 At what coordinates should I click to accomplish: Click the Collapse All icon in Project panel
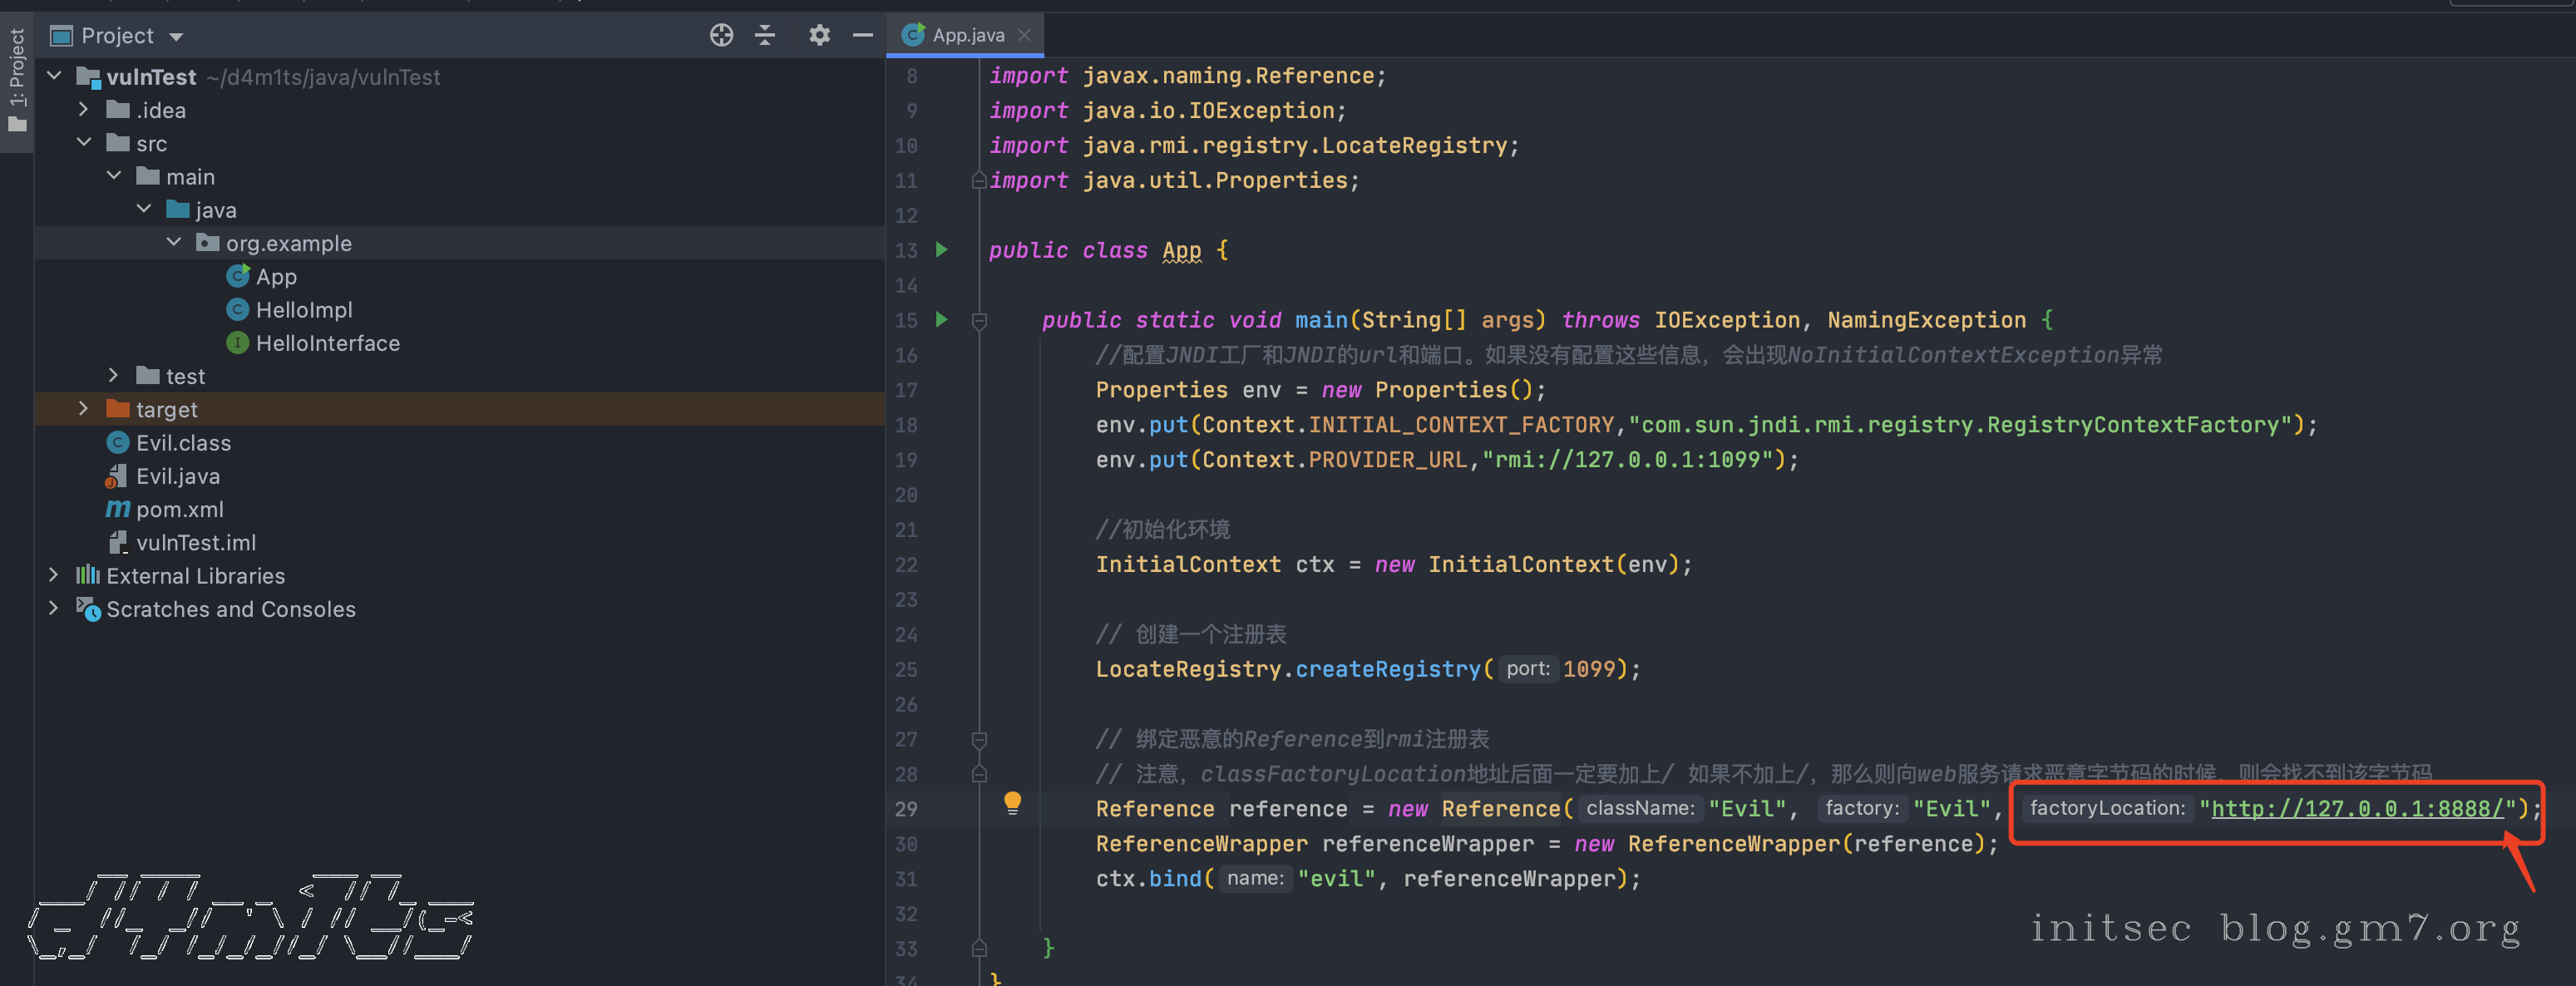pyautogui.click(x=765, y=35)
